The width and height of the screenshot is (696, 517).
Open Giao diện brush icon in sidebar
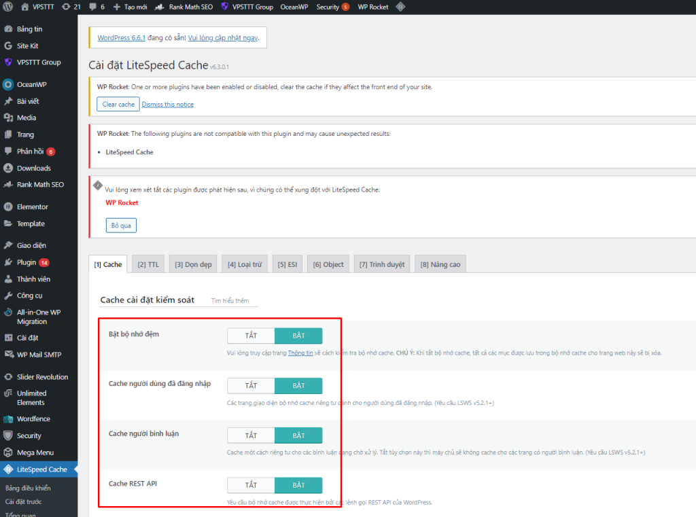[8, 245]
